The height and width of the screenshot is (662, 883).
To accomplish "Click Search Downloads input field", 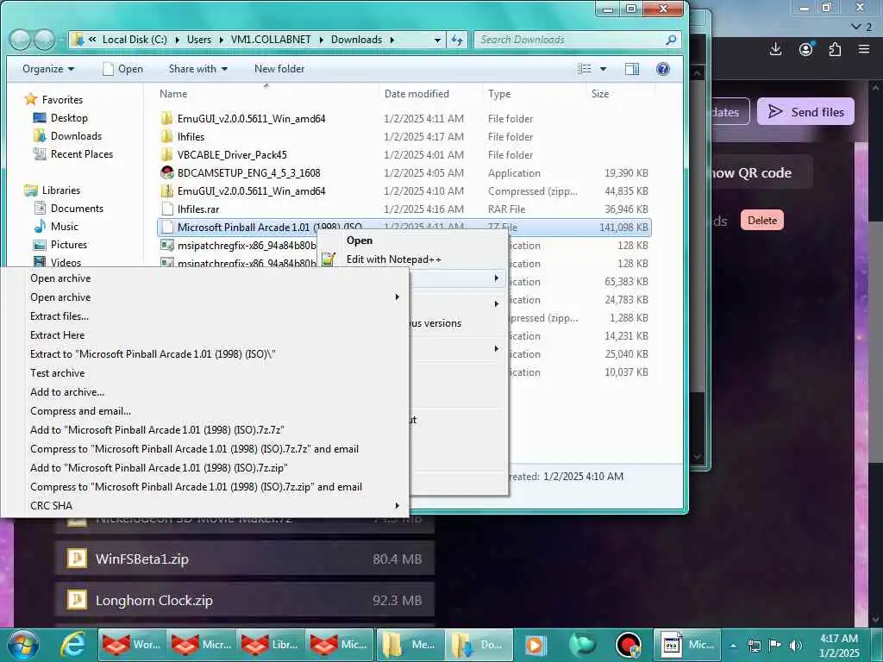I will pos(570,40).
